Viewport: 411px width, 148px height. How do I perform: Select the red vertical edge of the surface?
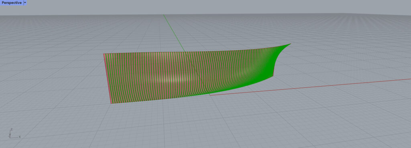[108, 79]
